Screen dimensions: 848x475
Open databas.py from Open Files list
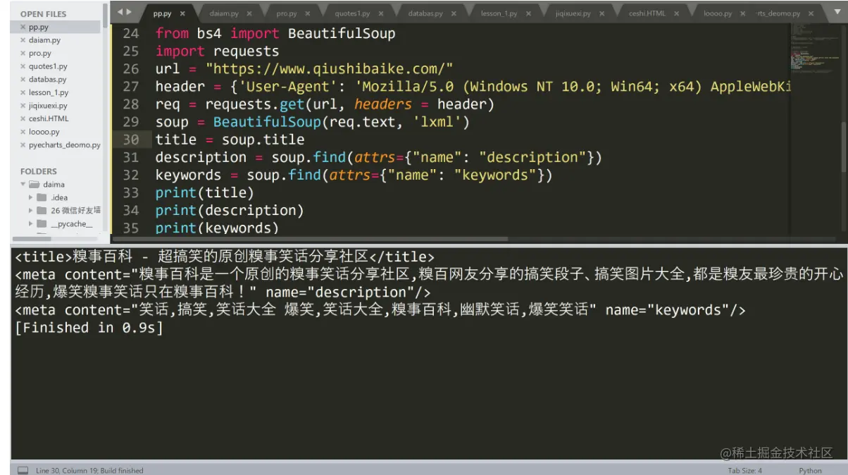click(47, 80)
